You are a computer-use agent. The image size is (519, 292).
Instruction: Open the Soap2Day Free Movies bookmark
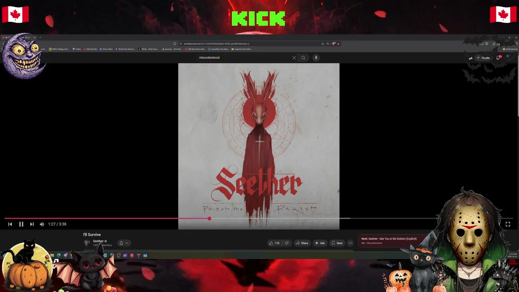(219, 49)
